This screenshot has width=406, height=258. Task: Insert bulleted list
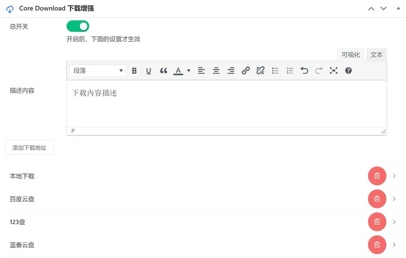pyautogui.click(x=275, y=70)
